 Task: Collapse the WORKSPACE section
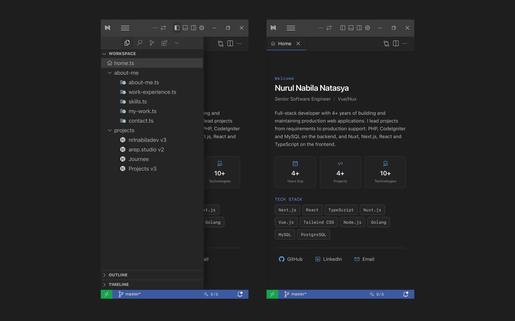(x=152, y=54)
